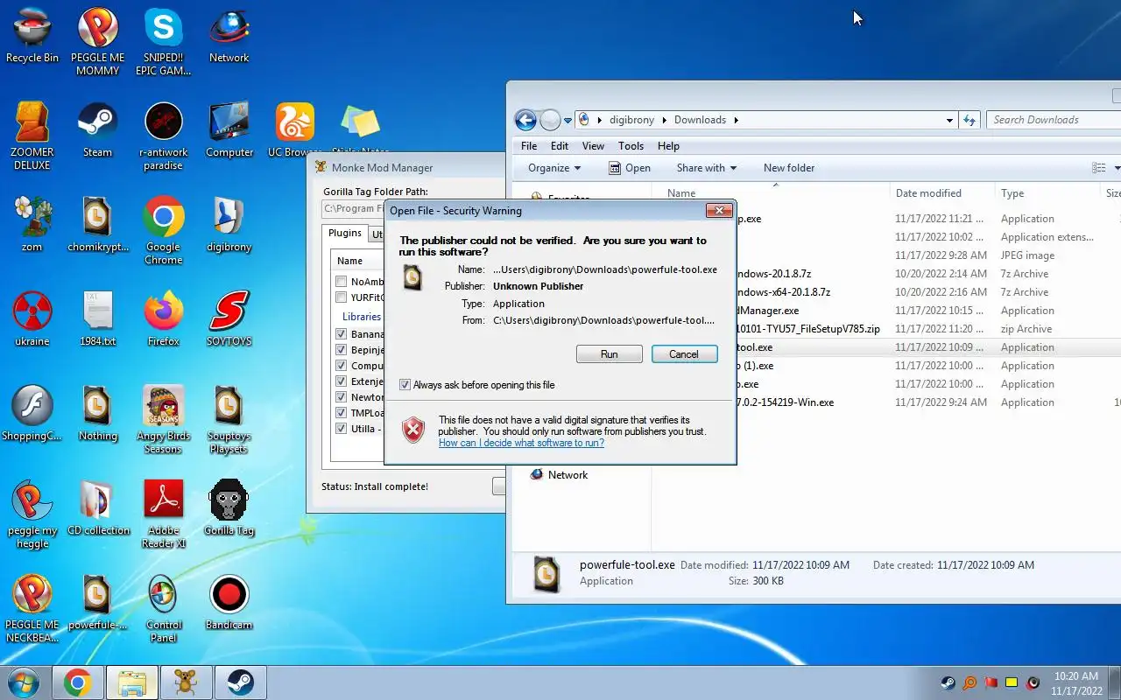Open the Tools menu in Explorer
1121x700 pixels.
pyautogui.click(x=631, y=146)
